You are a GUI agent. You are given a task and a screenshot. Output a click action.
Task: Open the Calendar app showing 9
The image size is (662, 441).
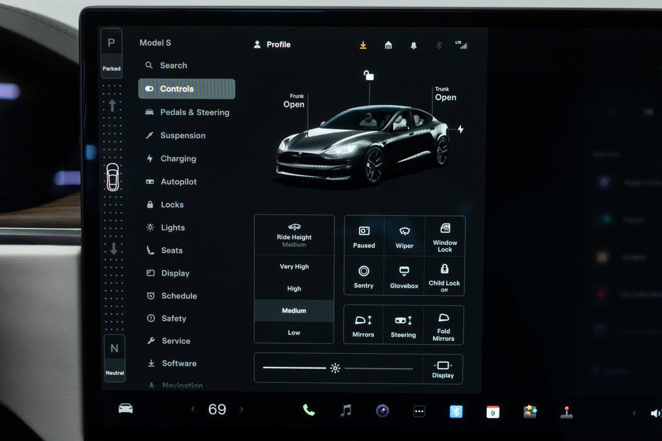pos(493,411)
